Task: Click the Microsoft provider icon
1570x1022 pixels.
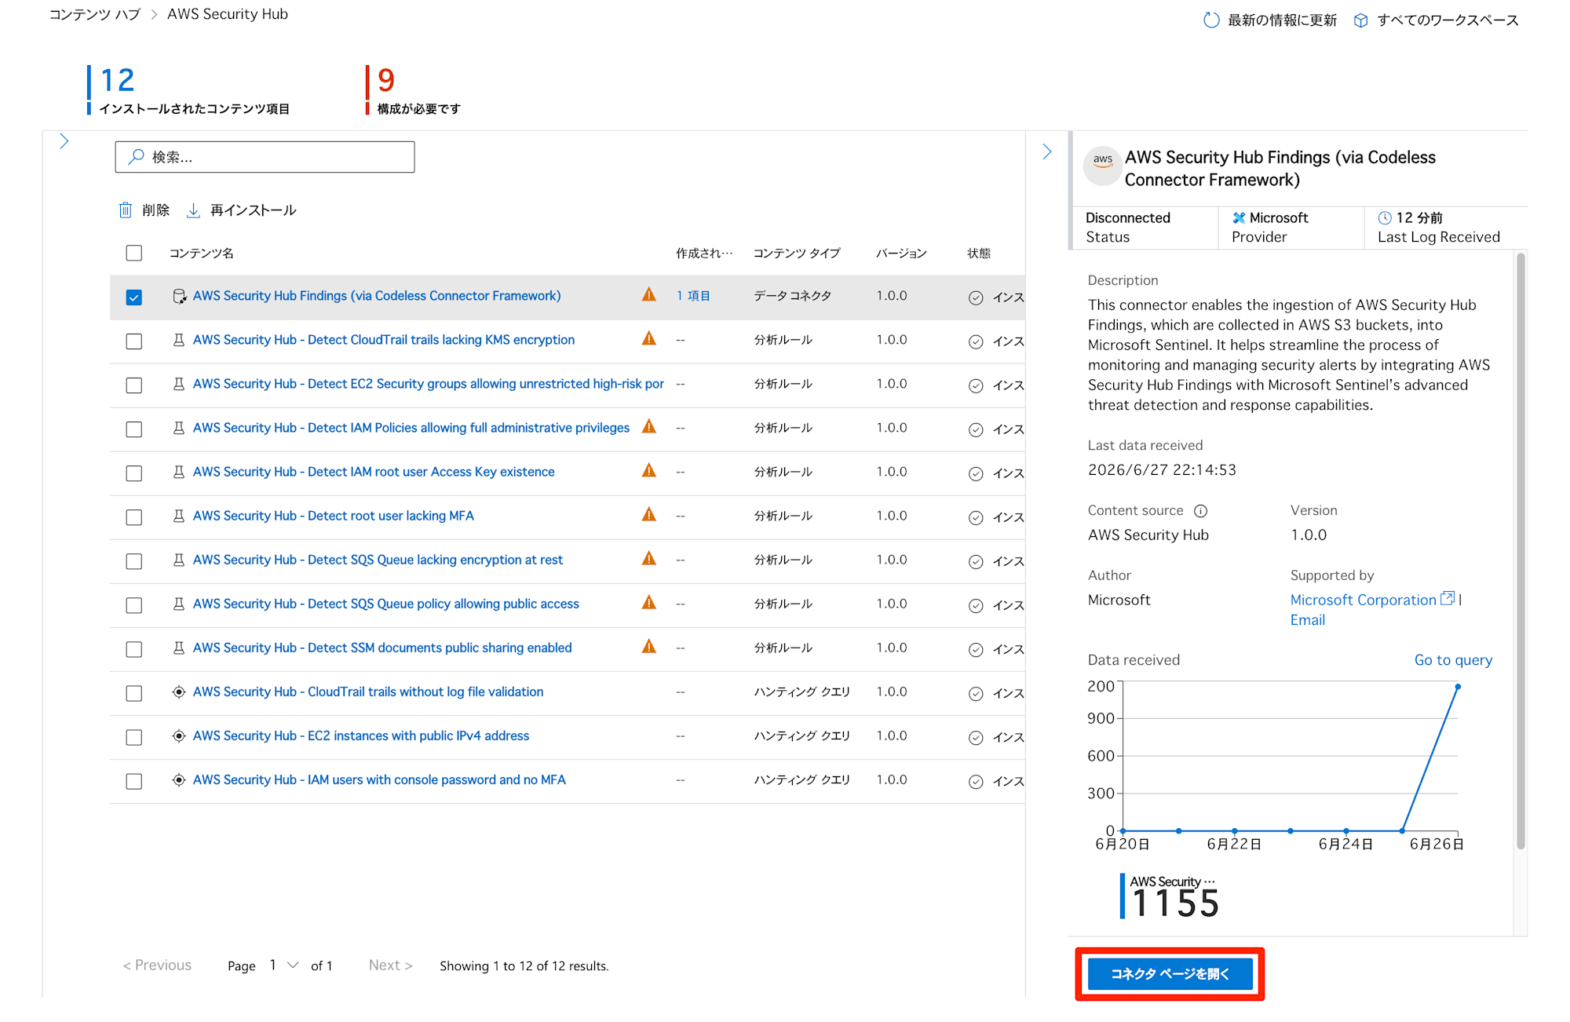Action: [1239, 218]
